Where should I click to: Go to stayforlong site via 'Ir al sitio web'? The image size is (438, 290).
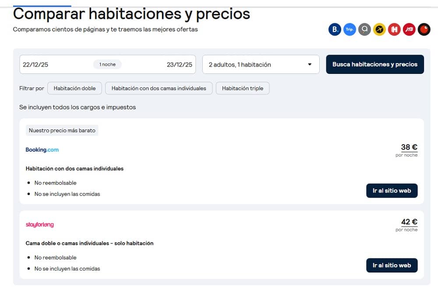pyautogui.click(x=392, y=266)
